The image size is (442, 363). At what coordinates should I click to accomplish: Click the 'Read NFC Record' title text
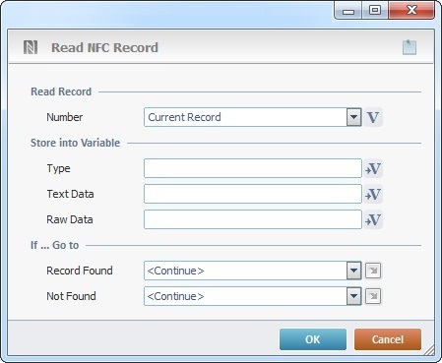(x=104, y=47)
